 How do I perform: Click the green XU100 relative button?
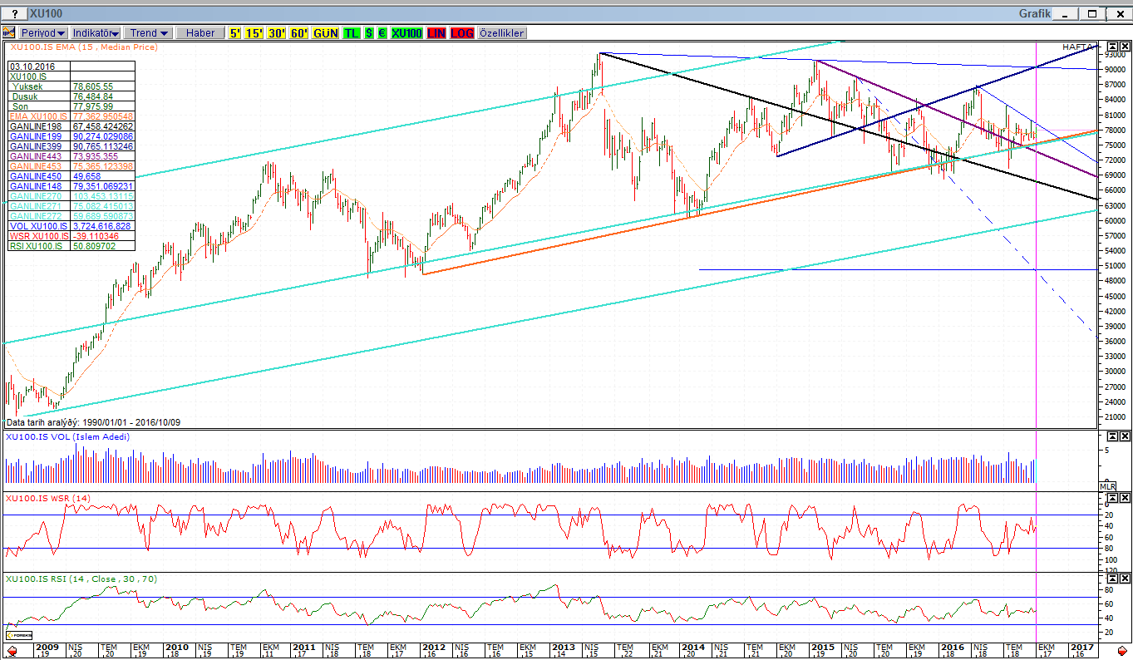click(407, 33)
